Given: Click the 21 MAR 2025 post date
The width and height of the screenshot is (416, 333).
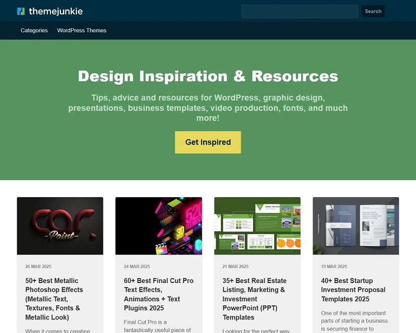Looking at the screenshot, I should click(236, 266).
